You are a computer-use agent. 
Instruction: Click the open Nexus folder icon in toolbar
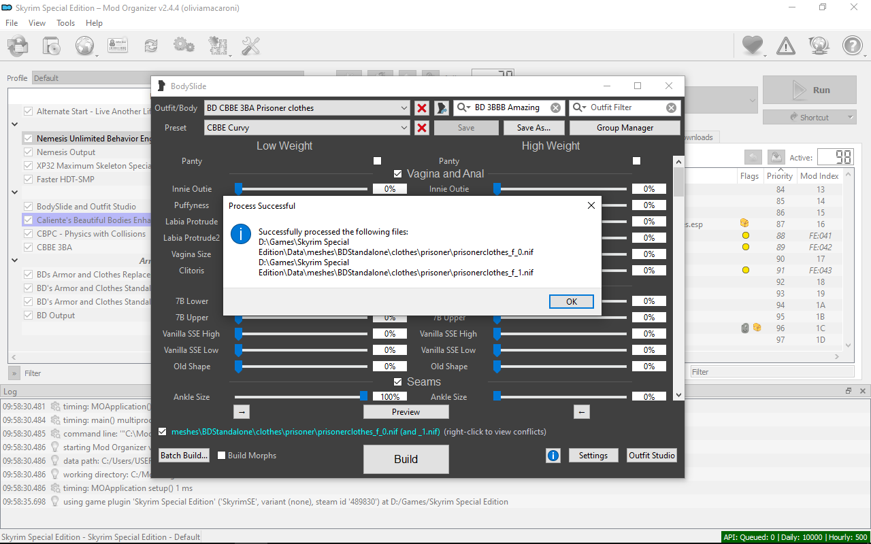click(52, 46)
